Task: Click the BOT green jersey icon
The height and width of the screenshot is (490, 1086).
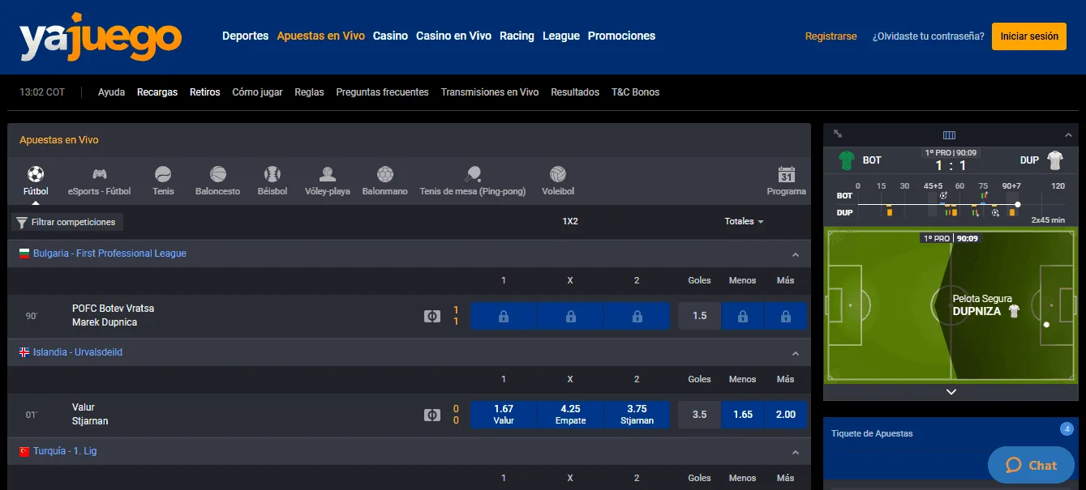Action: tap(847, 160)
